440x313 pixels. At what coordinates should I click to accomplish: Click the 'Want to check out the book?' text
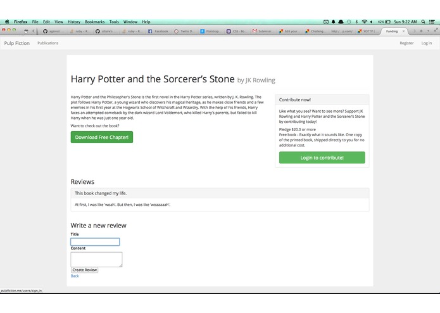point(95,125)
